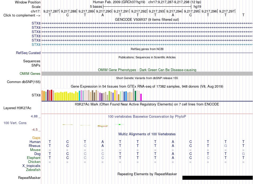Click the GENCODE V50lift37 track title
Screen dimensions: 253x184
coord(147,20)
